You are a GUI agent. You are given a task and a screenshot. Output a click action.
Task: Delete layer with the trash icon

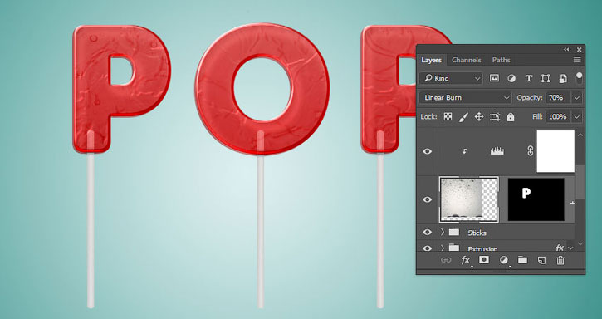click(560, 260)
